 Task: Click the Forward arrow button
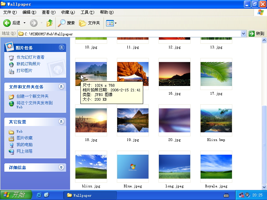click(x=34, y=23)
